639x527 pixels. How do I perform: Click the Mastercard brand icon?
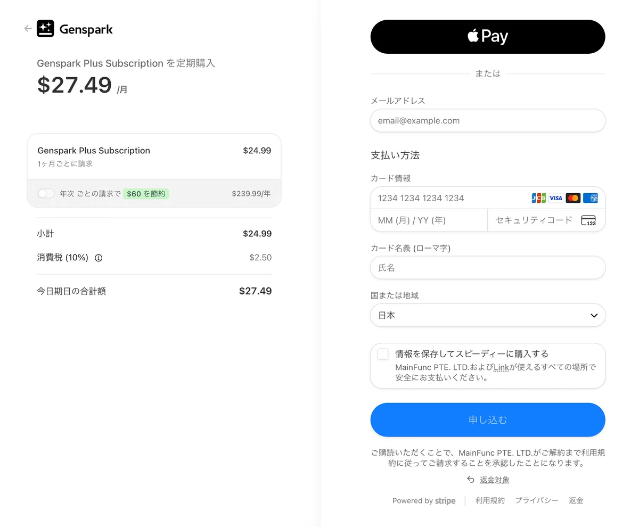pyautogui.click(x=573, y=198)
